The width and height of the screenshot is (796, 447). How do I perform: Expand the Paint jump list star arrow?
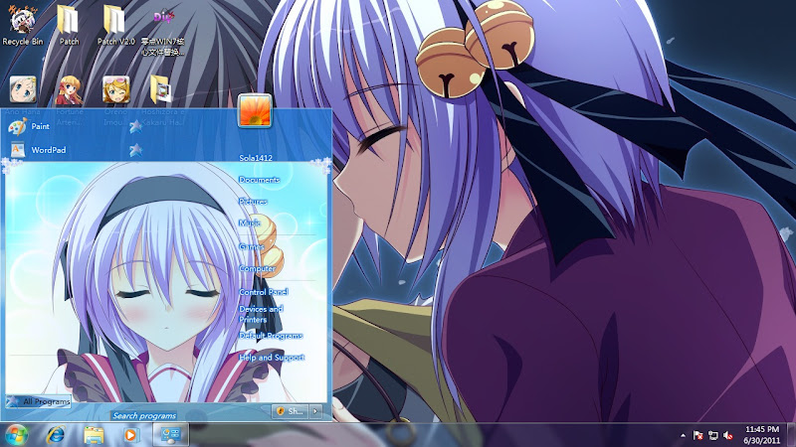[135, 126]
